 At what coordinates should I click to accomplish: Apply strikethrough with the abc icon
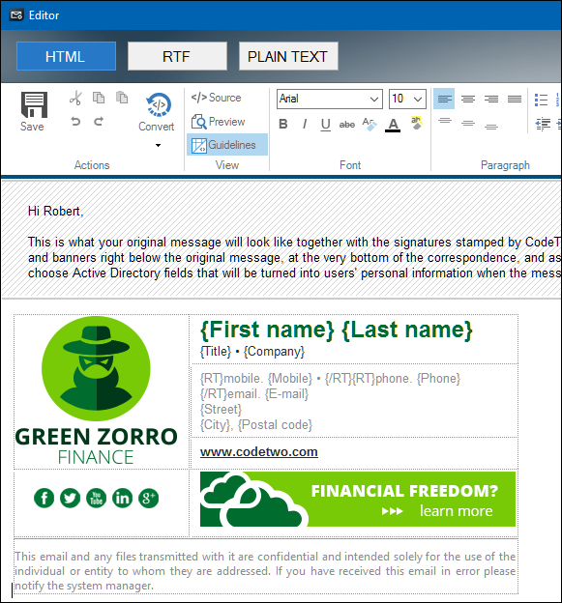coord(347,125)
